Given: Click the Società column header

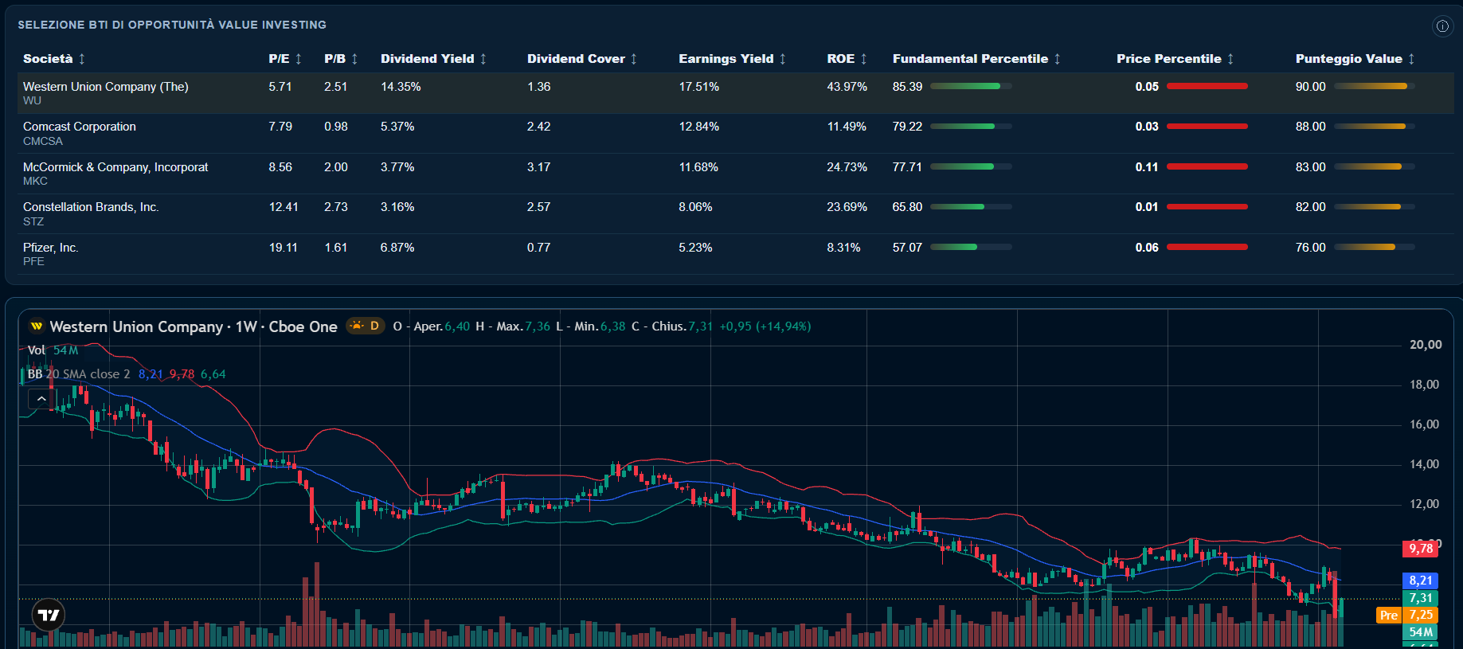Looking at the screenshot, I should 48,59.
